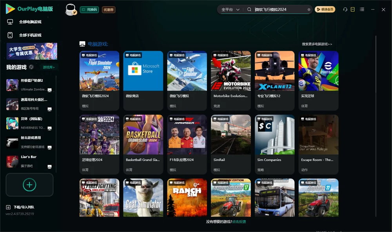Open the 大学生专属优惠 promo banner
The image size is (392, 232).
[x=32, y=51]
